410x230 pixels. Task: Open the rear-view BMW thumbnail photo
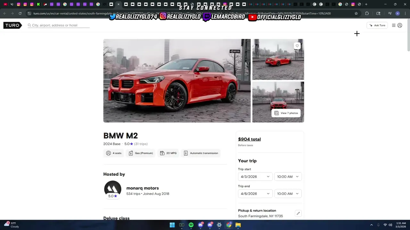tap(278, 59)
